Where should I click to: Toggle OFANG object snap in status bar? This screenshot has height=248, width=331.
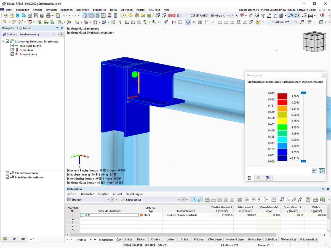162,245
